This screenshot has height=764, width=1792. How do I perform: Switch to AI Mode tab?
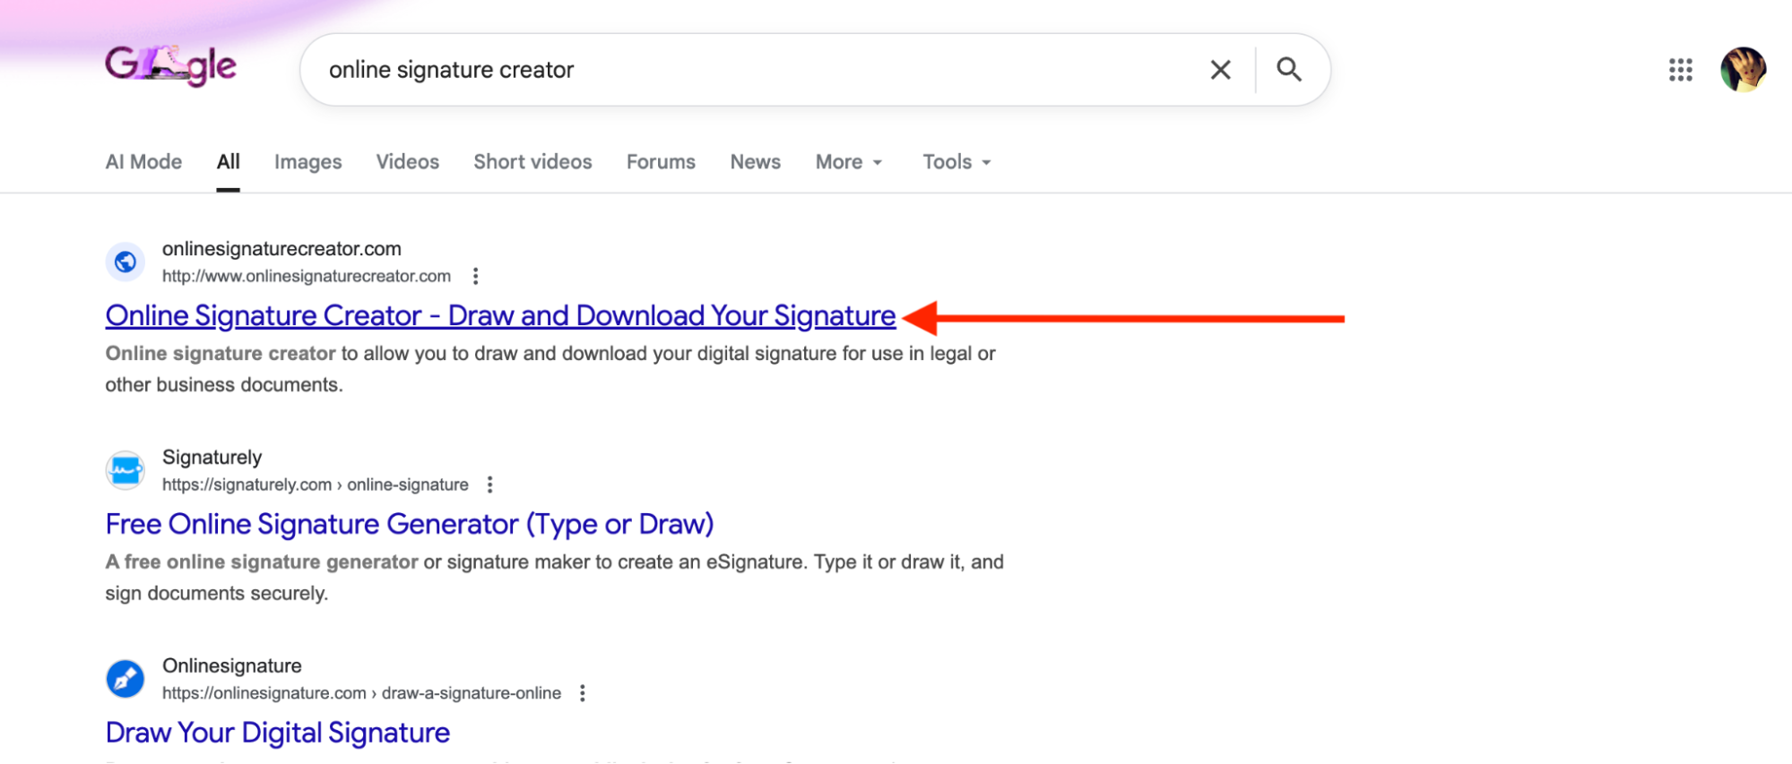click(143, 162)
